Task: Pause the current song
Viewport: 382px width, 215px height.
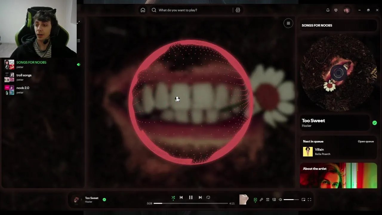Action: tap(191, 197)
